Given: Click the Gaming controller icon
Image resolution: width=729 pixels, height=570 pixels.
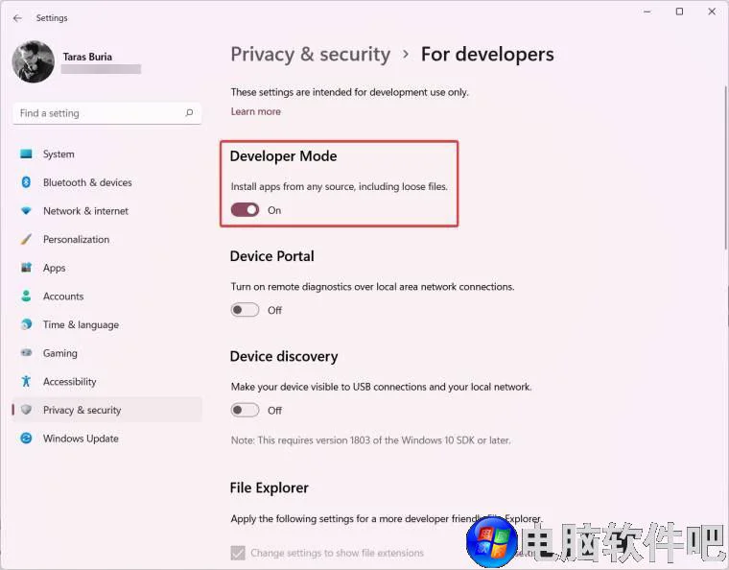Looking at the screenshot, I should click(x=26, y=353).
